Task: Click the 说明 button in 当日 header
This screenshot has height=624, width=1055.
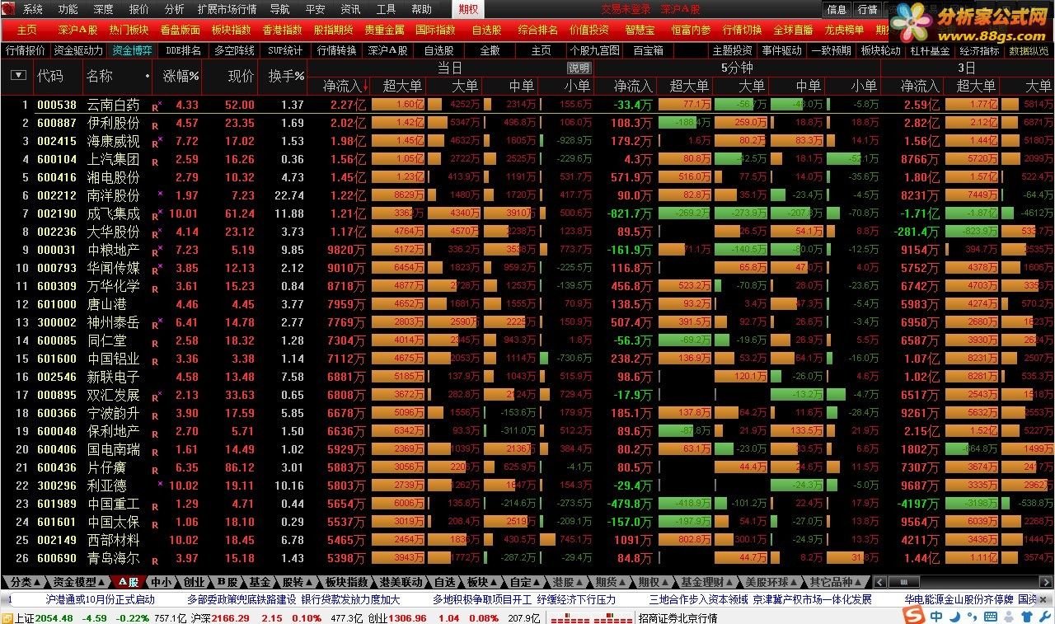Action: [579, 68]
